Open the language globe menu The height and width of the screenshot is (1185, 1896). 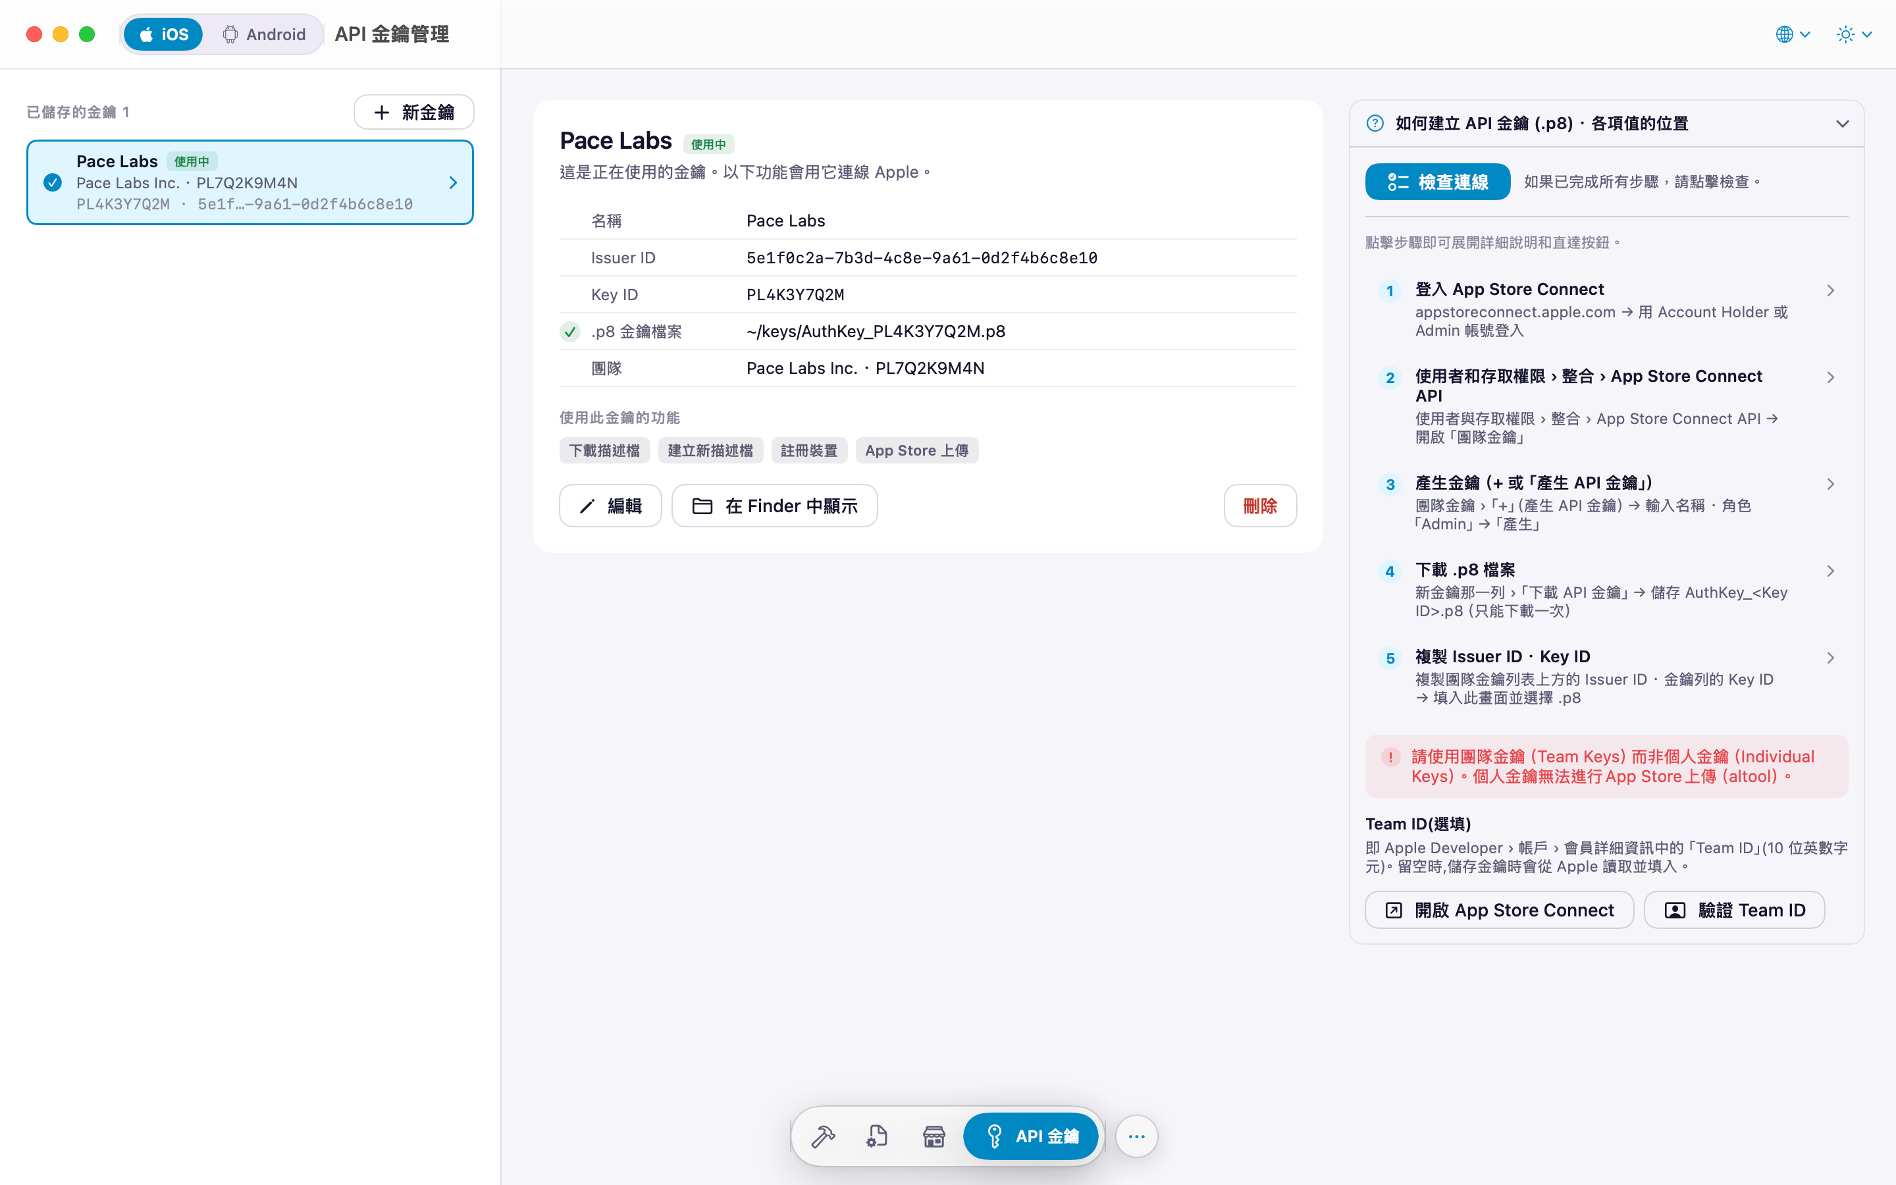1793,34
